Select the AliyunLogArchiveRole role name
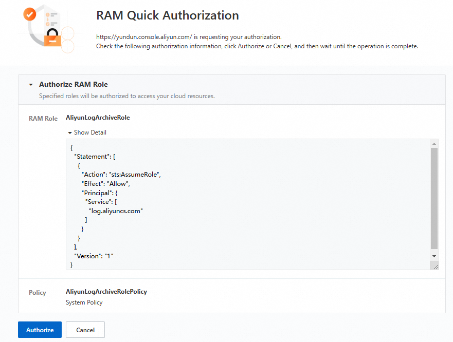 point(98,118)
